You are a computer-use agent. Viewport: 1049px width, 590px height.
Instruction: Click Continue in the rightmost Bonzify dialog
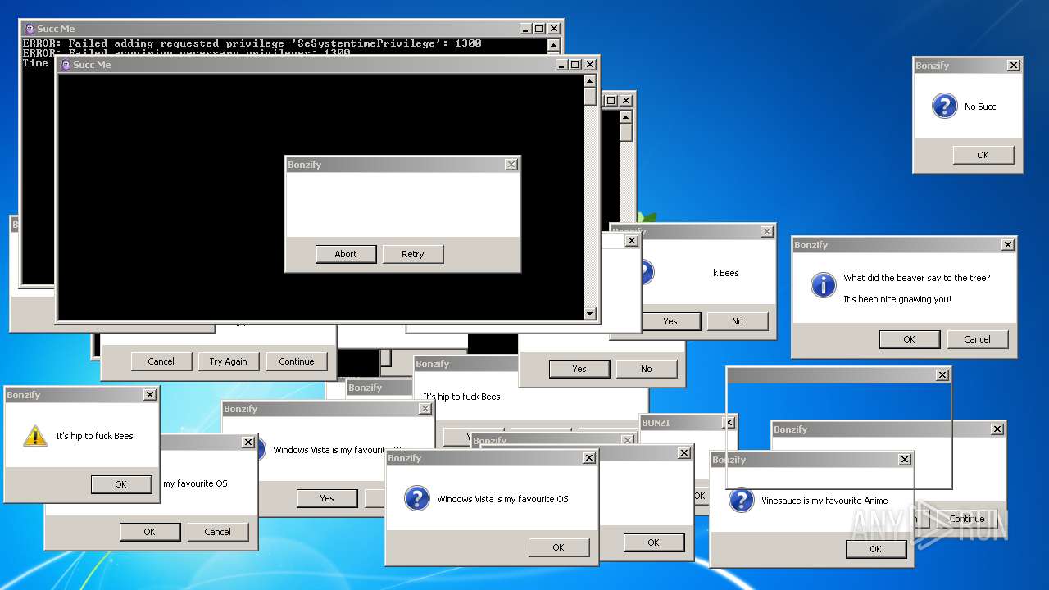tap(967, 519)
